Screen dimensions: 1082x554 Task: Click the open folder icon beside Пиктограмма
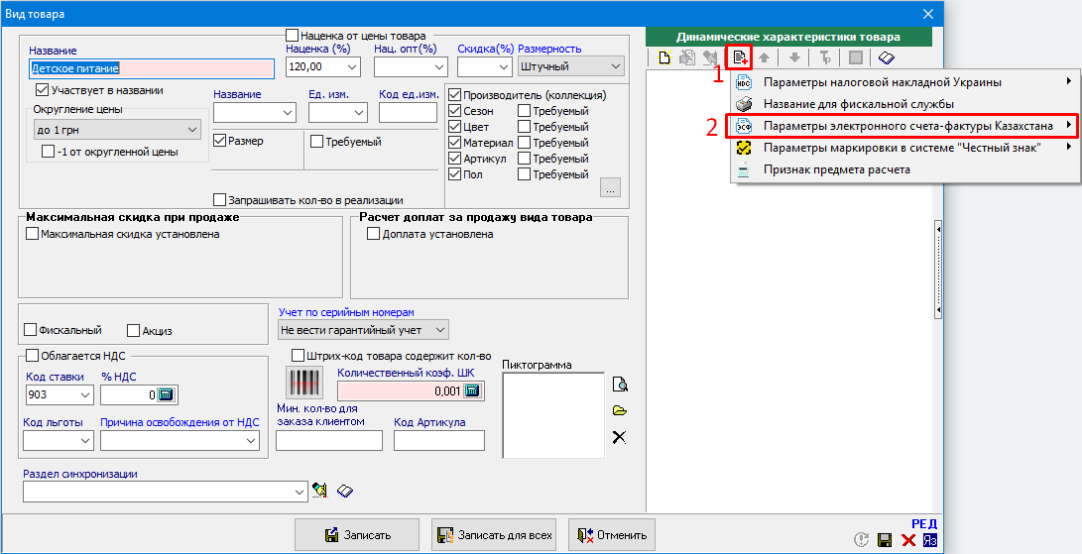(620, 410)
